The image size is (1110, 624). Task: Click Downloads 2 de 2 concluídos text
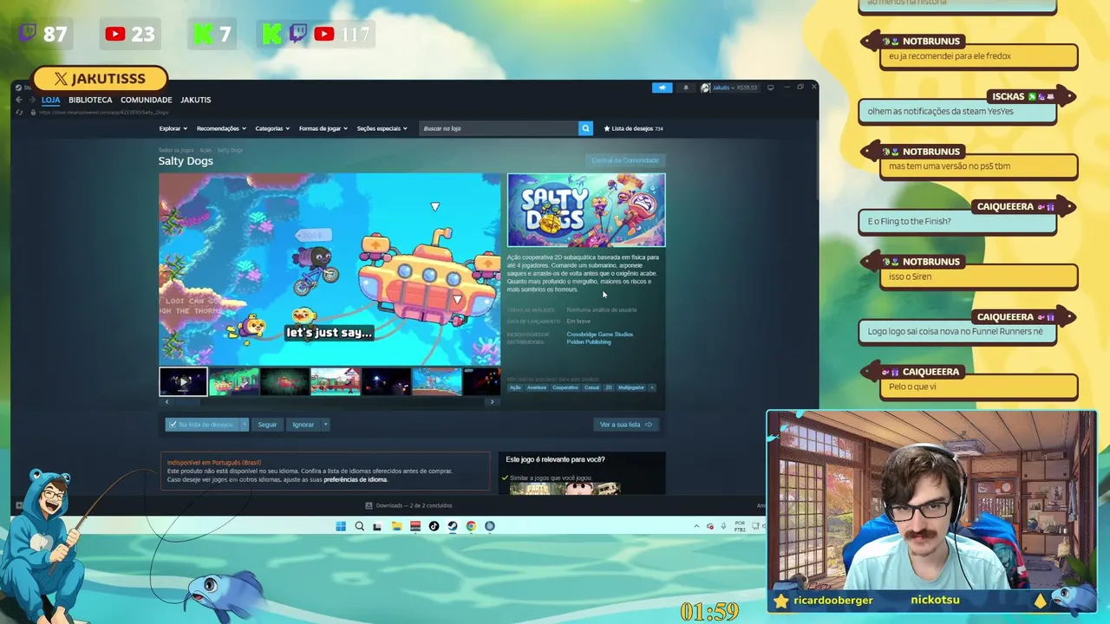[414, 505]
